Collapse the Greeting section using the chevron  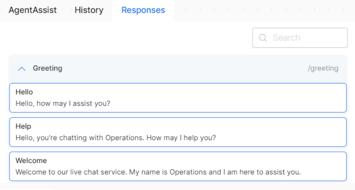pos(22,69)
